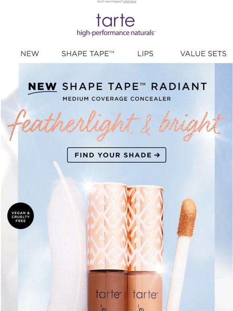The width and height of the screenshot is (233, 311).
Task: Click the 'high-performance naturals' tagline
Action: [x=116, y=33]
